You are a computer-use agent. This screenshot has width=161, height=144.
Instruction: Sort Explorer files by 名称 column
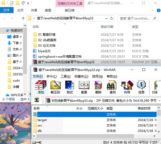36,27
